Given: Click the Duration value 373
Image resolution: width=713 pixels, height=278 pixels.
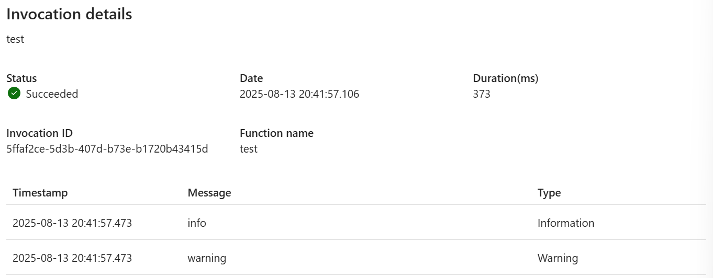Looking at the screenshot, I should [x=482, y=94].
